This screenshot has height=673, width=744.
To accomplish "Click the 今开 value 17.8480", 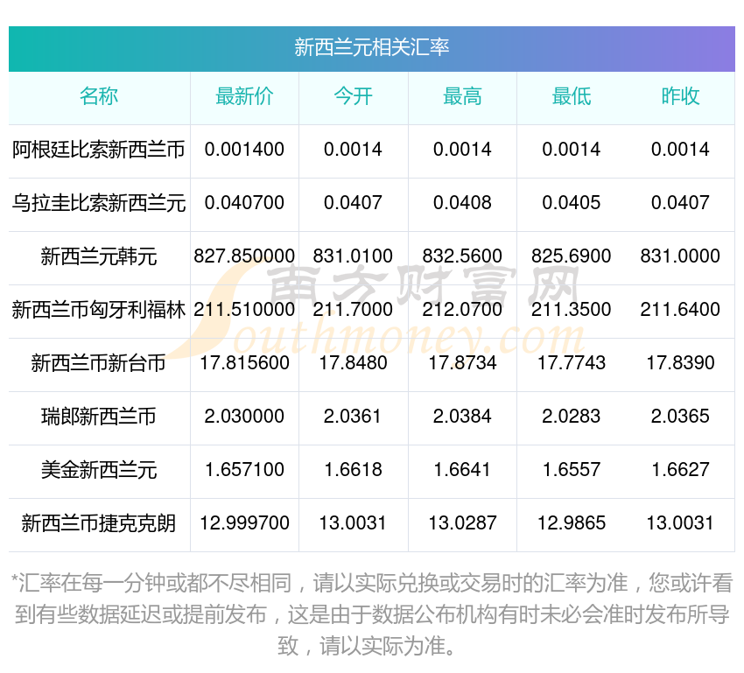I will 353,363.
